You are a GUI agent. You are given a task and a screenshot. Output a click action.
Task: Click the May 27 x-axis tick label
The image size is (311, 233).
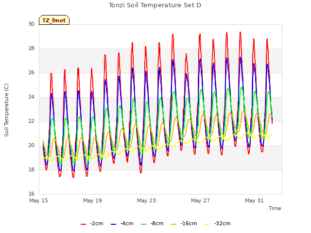[200, 200]
